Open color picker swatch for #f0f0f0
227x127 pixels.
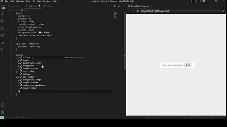[x=40, y=32]
